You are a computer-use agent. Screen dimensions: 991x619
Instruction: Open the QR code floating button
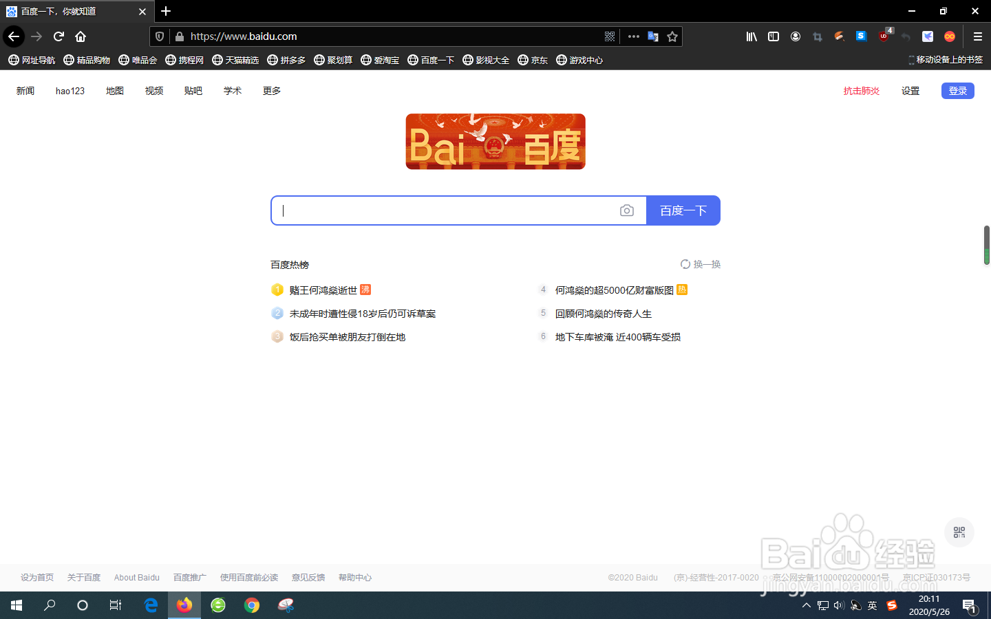(x=959, y=532)
